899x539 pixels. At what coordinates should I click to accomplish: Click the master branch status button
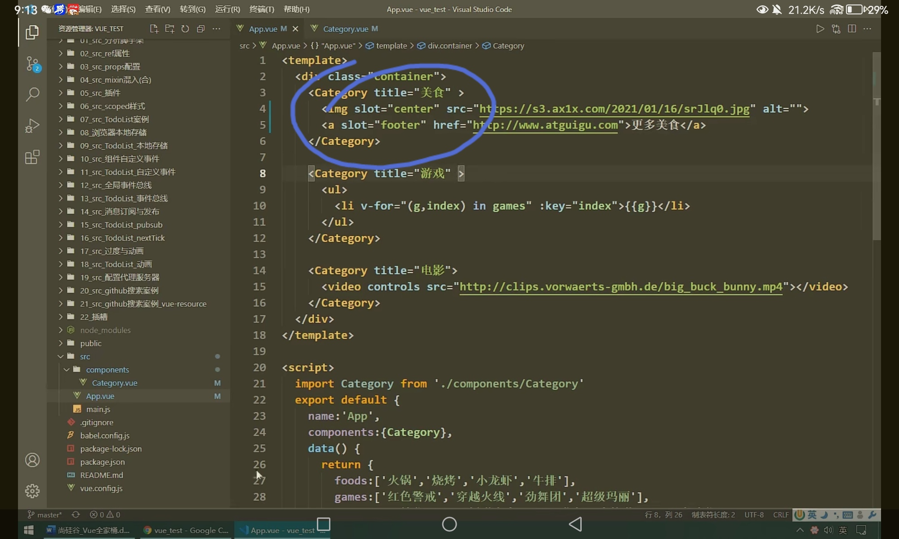(x=45, y=515)
